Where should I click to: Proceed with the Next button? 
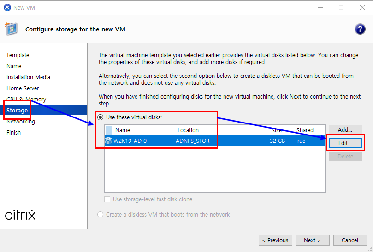coord(313,240)
